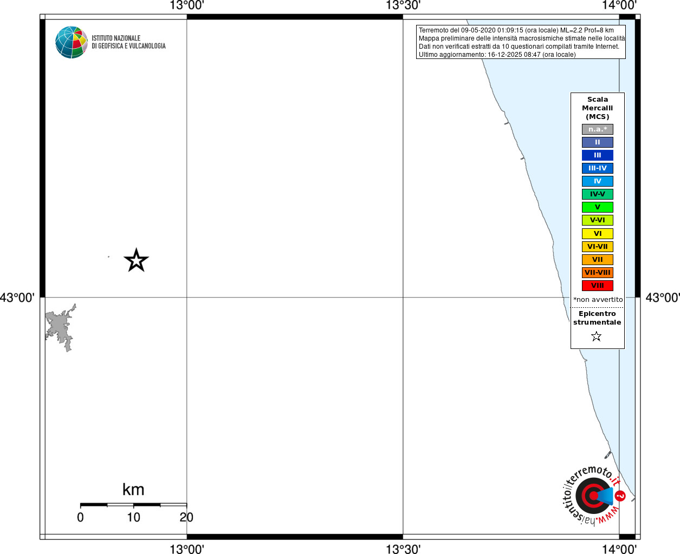Click the right 43°00' latitude label
This screenshot has height=554, width=680.
pyautogui.click(x=663, y=298)
